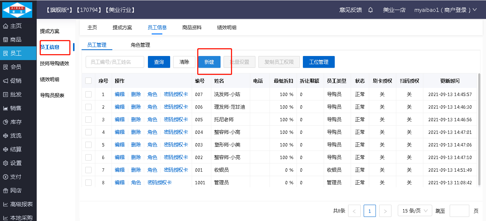This screenshot has width=486, height=221.
Task: Click the 美业一店 store name
Action: (x=394, y=10)
